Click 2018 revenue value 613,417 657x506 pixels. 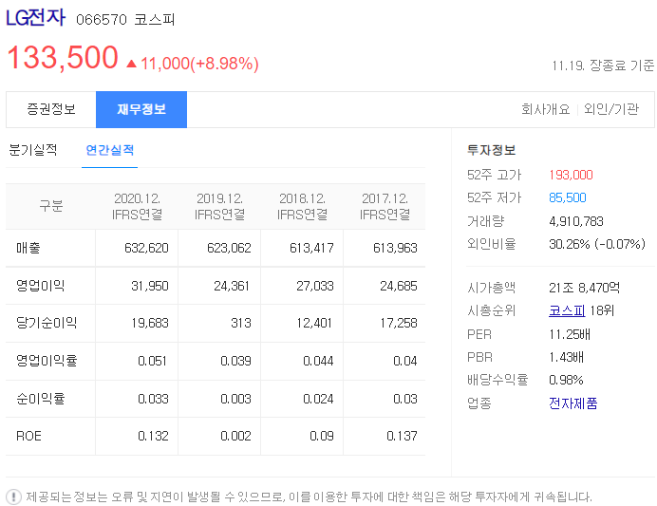311,248
